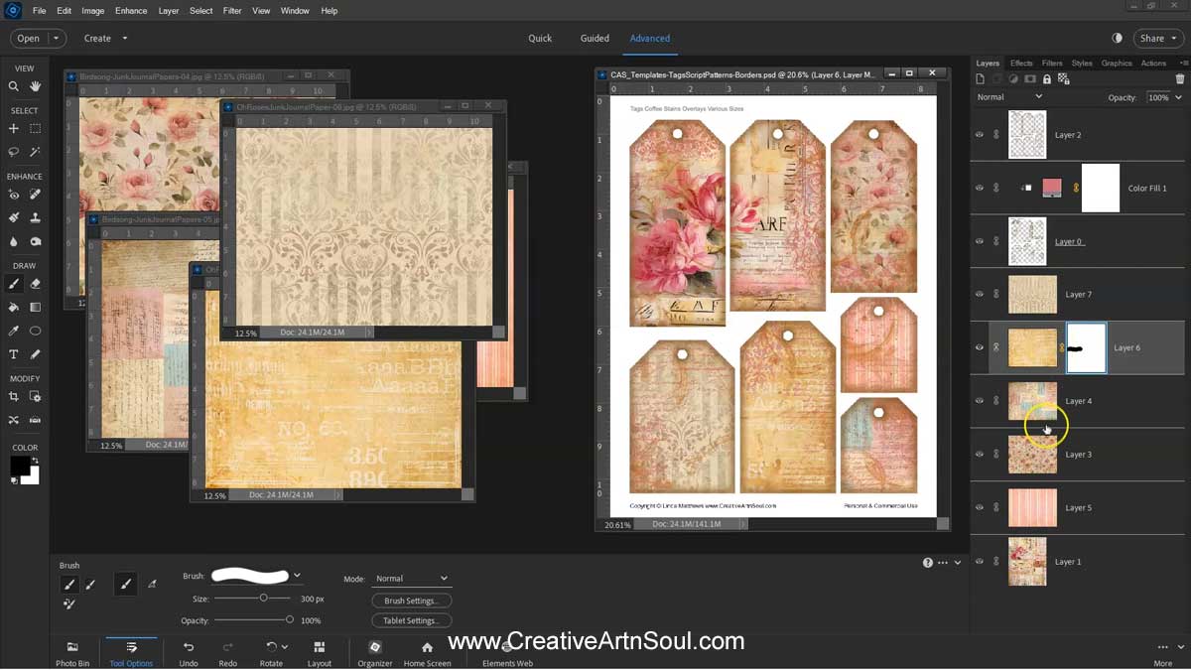Select the Clone Stamp tool

point(35,217)
